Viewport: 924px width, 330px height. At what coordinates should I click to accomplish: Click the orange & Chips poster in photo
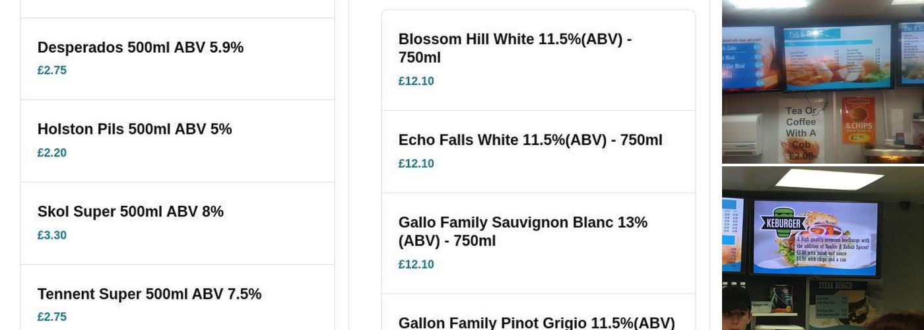coord(858,120)
